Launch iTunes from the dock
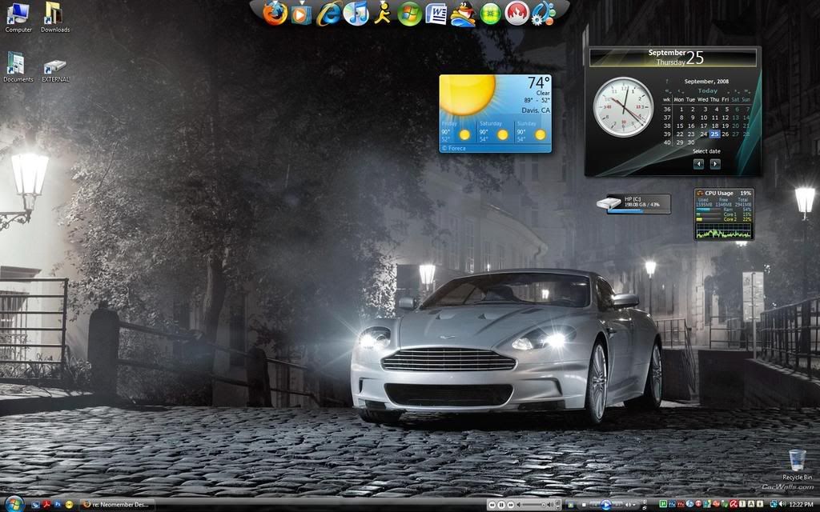 tap(356, 14)
